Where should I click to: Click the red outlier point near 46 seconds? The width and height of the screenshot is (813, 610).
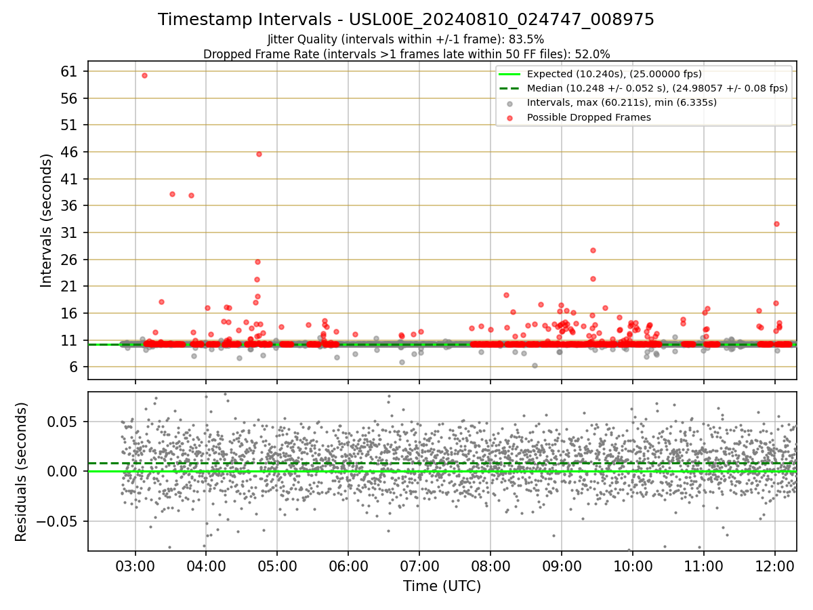pyautogui.click(x=259, y=154)
